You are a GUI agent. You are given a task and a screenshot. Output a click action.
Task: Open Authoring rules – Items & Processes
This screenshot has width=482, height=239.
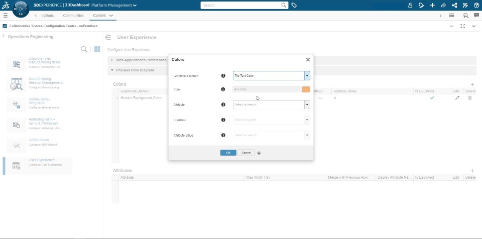coord(39,124)
